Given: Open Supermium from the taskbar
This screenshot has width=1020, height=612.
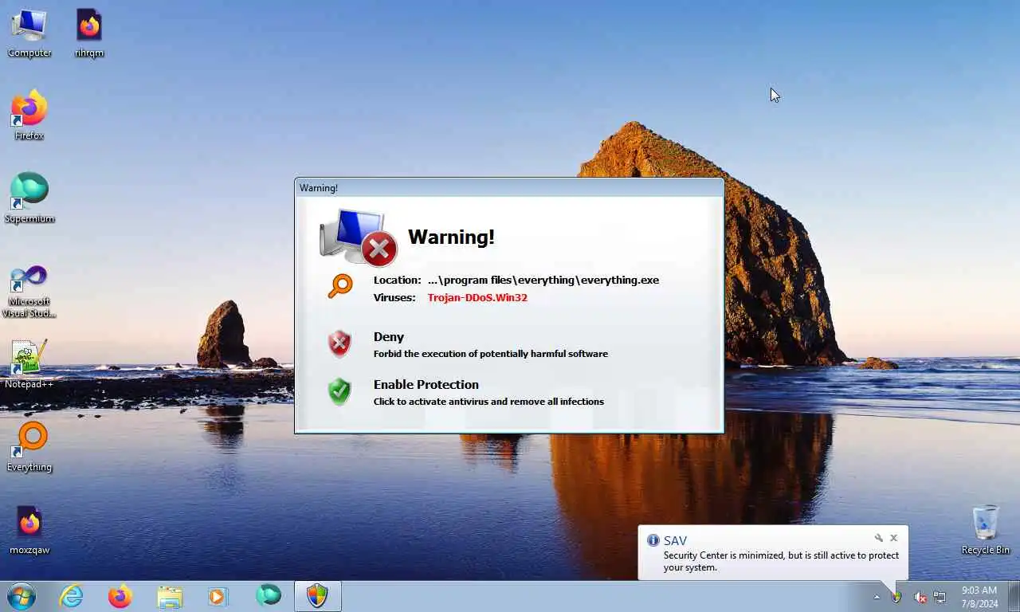Looking at the screenshot, I should point(269,596).
